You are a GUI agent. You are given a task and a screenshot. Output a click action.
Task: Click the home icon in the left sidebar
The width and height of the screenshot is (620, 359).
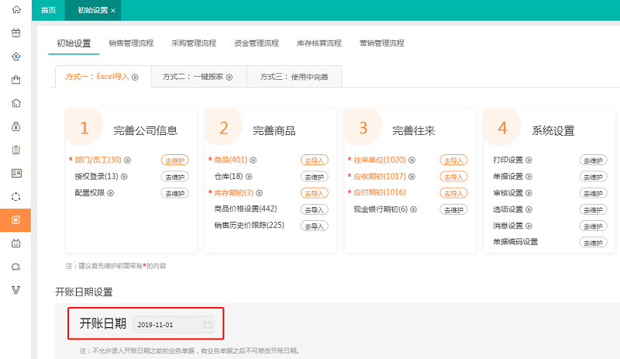click(15, 10)
